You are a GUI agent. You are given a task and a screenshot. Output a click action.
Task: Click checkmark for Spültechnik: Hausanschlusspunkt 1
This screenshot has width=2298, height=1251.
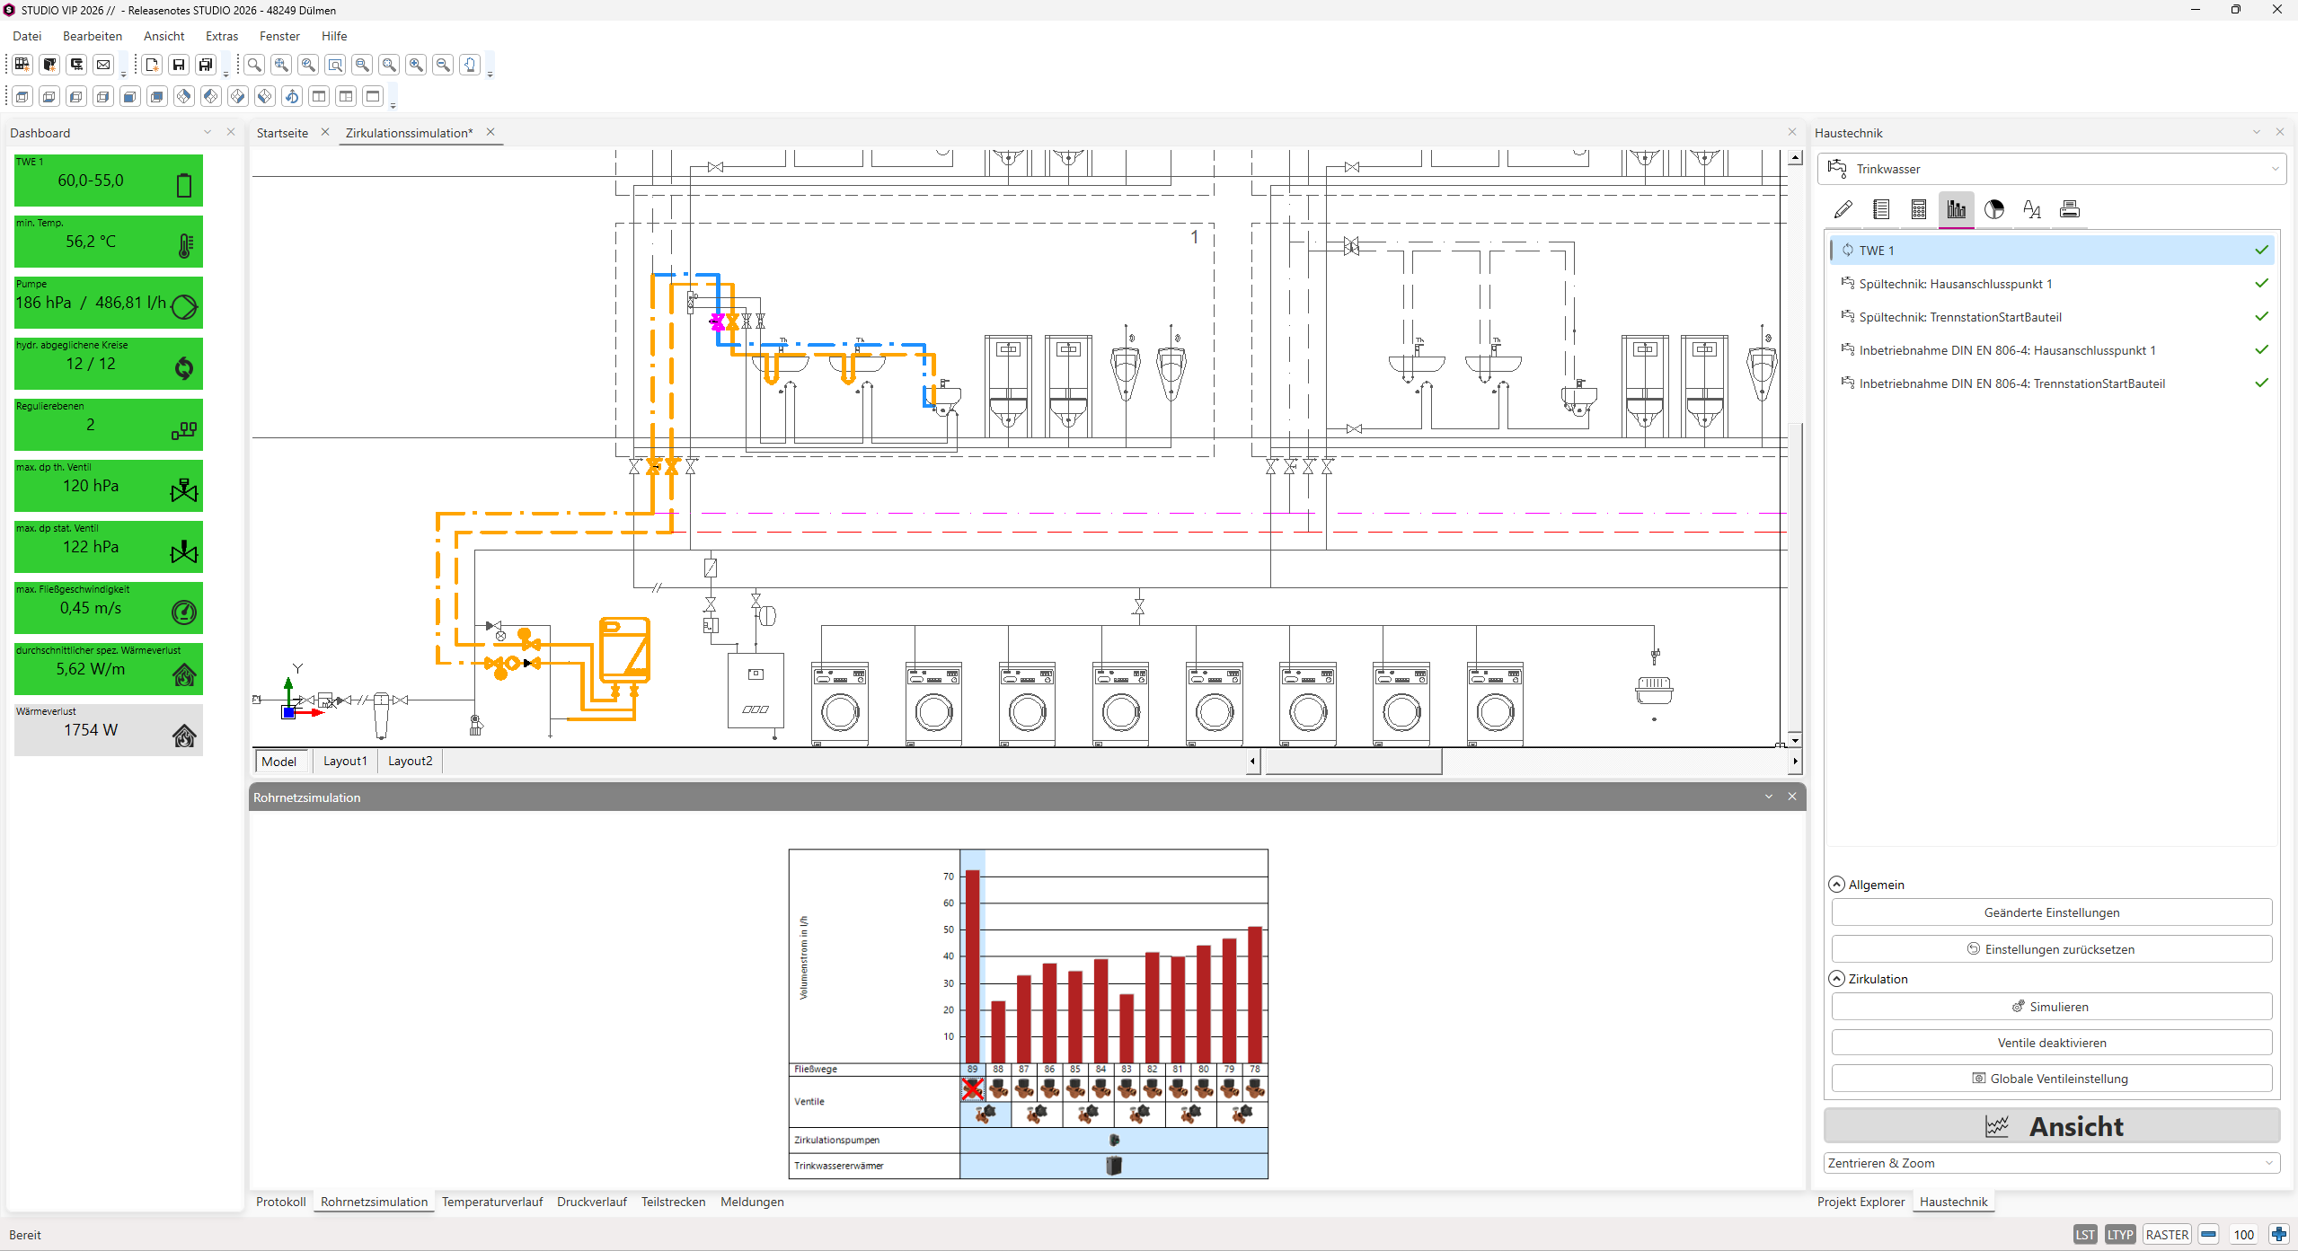(2262, 284)
